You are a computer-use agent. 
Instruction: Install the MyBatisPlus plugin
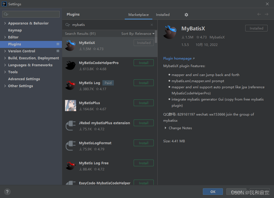click(x=144, y=103)
